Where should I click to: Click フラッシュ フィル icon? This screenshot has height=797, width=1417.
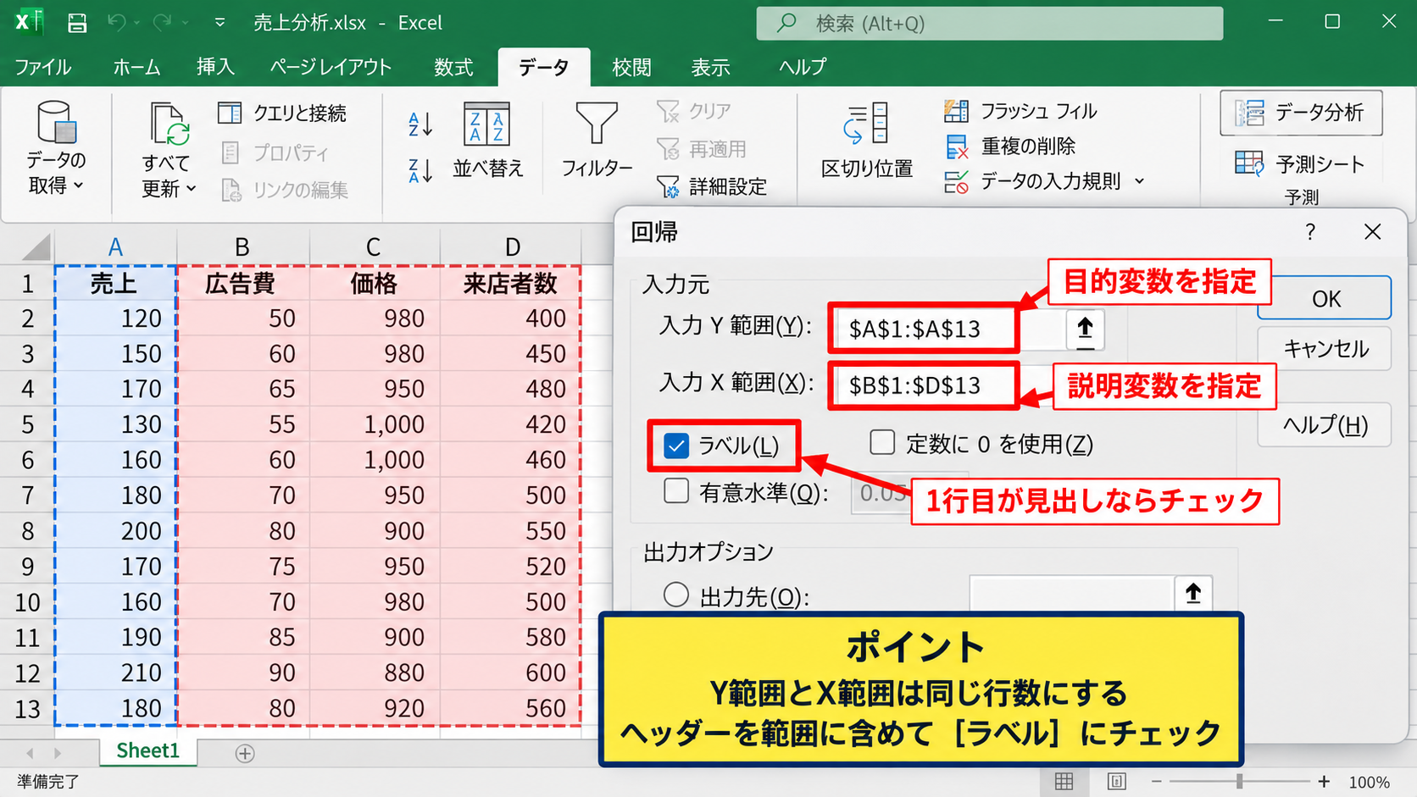coord(957,111)
